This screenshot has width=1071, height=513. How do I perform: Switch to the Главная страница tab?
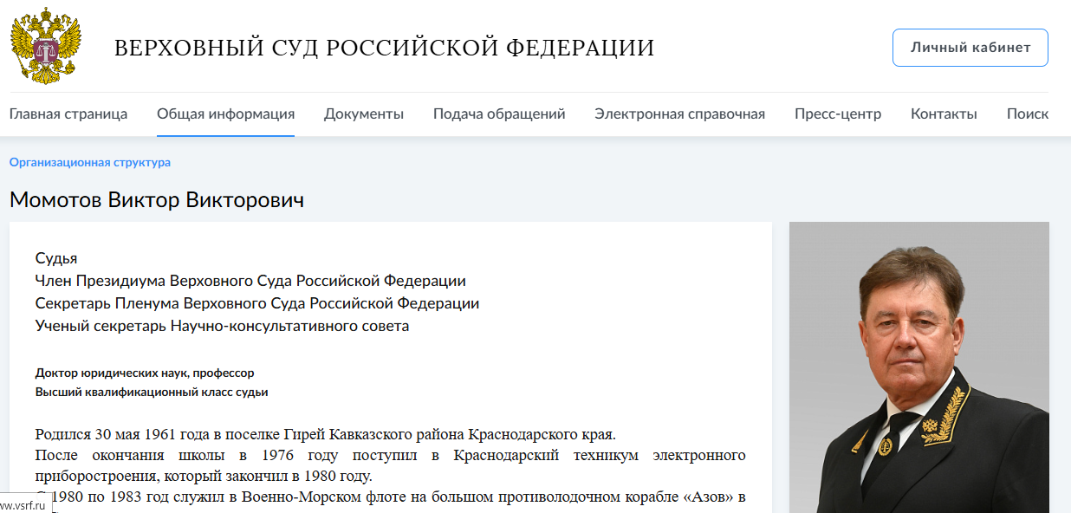68,113
